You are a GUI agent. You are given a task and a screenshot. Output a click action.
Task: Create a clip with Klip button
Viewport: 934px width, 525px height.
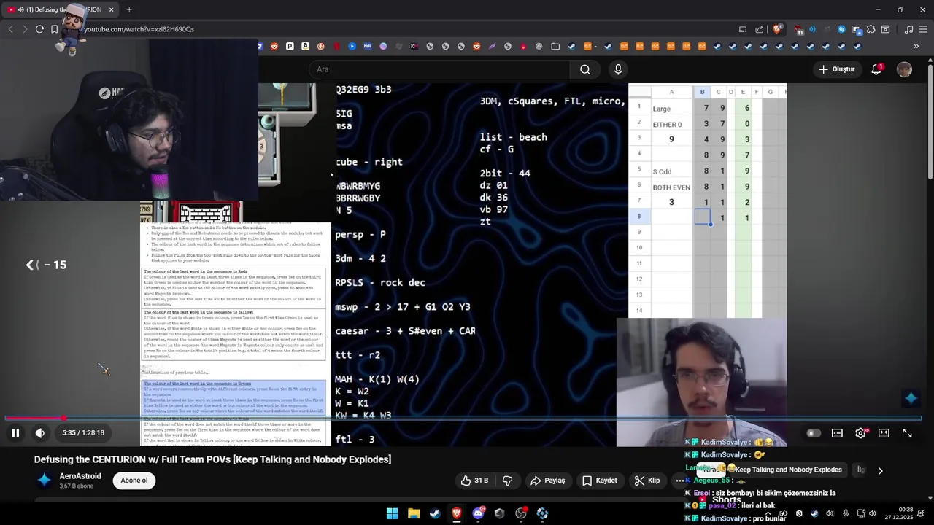[x=647, y=481]
